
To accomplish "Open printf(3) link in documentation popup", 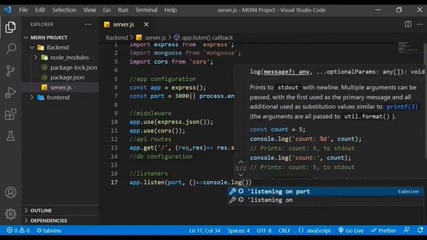I will (x=402, y=107).
